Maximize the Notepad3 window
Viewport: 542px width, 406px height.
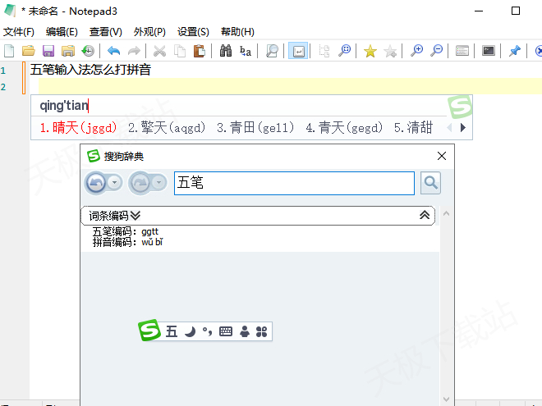pos(516,11)
